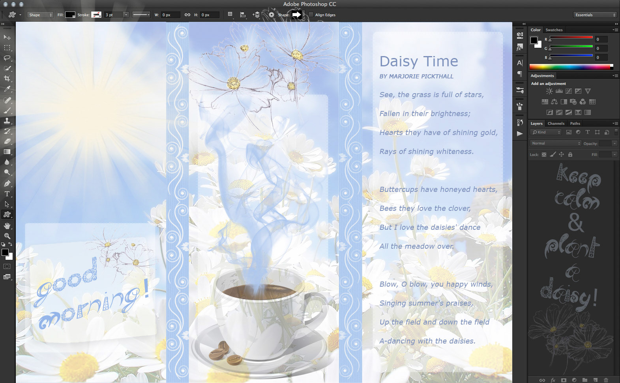Open the Kind layer filter dropdown
The width and height of the screenshot is (620, 383).
click(546, 132)
